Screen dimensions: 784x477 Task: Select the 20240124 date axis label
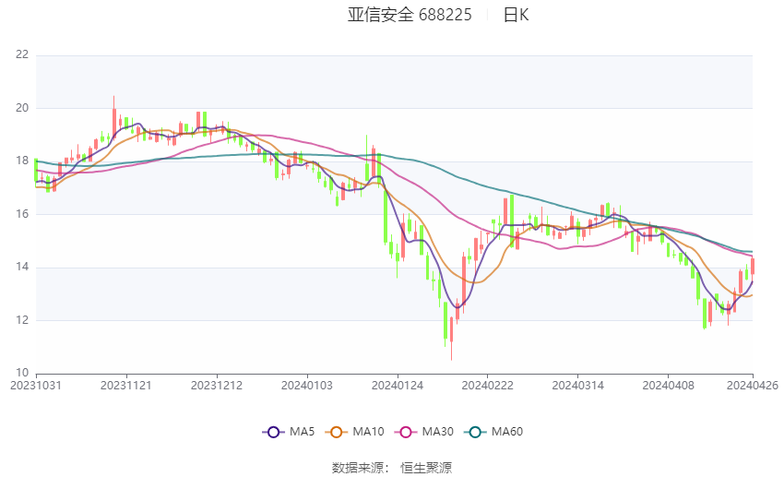398,386
